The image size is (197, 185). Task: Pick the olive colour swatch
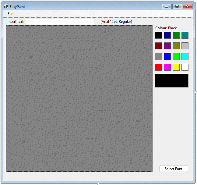[176, 46]
